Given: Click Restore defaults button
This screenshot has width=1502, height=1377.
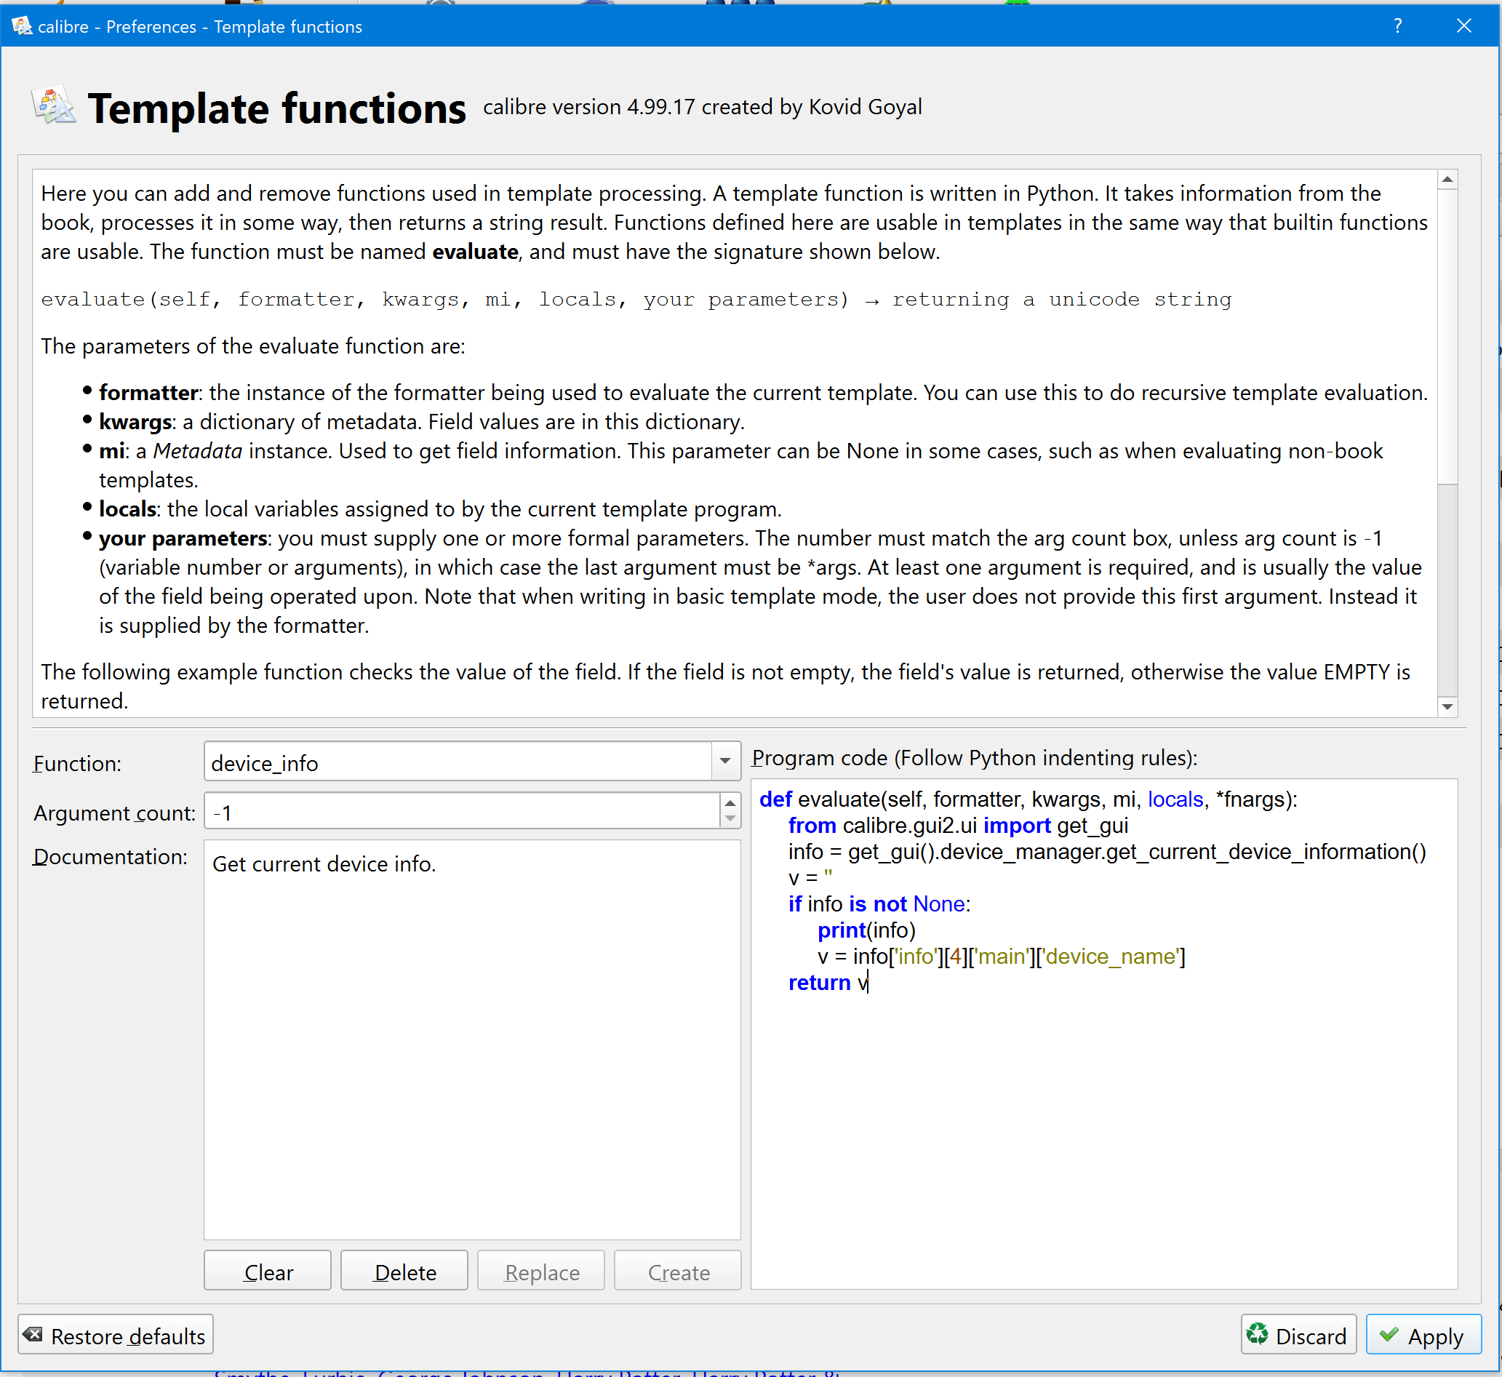Looking at the screenshot, I should pos(116,1335).
